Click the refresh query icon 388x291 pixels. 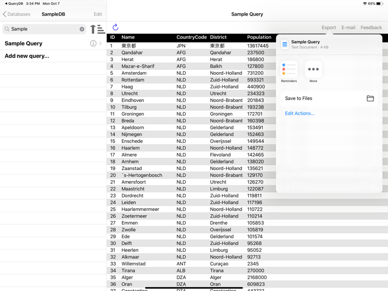(115, 27)
